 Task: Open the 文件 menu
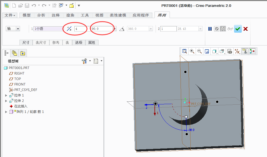pos(10,15)
